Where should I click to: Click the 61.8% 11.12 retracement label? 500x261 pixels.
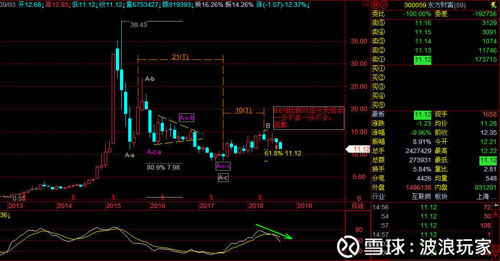tap(283, 153)
